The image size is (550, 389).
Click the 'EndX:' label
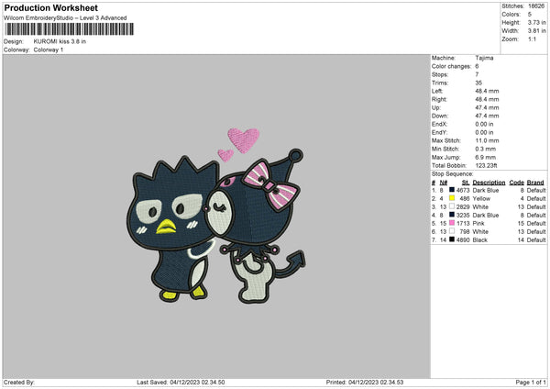[x=439, y=124]
